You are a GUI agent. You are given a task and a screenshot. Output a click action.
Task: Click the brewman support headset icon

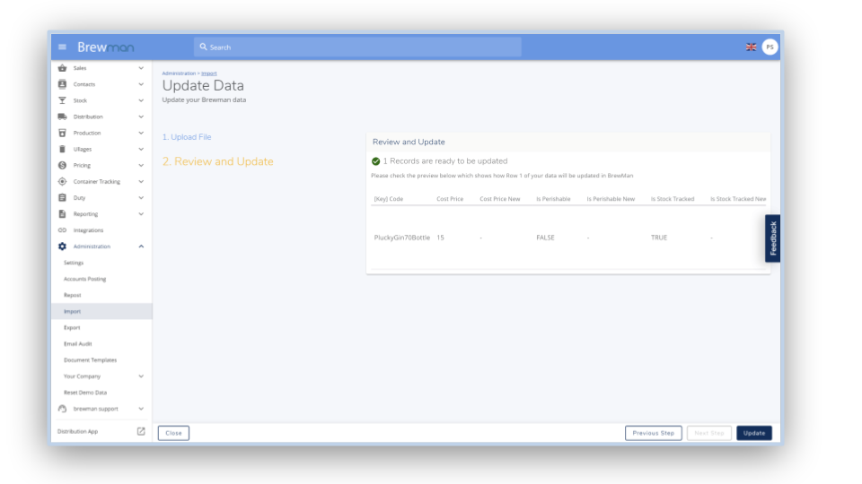pyautogui.click(x=62, y=409)
